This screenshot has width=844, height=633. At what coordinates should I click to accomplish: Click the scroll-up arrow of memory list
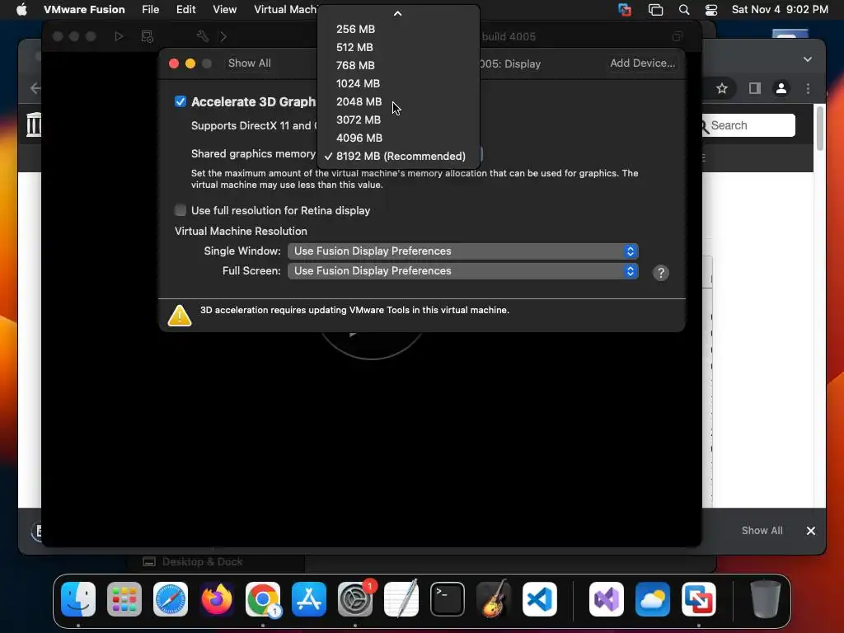[398, 13]
